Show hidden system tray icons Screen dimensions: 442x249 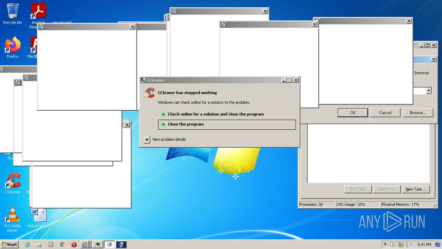pos(385,245)
